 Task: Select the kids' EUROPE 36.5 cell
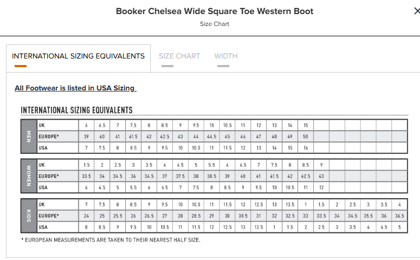399,216
